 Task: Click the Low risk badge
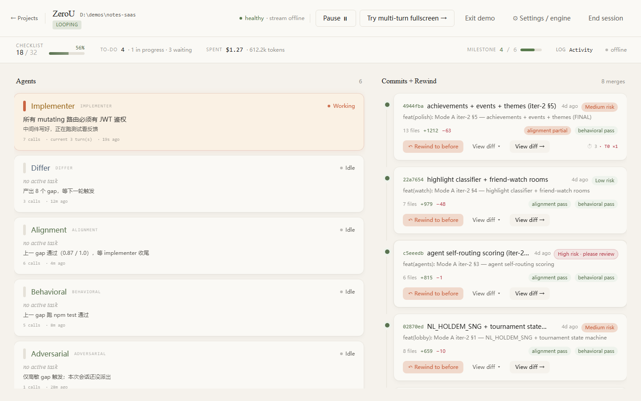604,180
